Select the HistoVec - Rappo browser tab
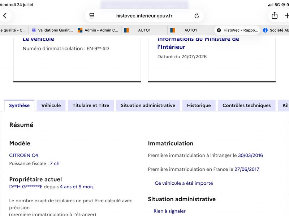The height and width of the screenshot is (216, 289). pyautogui.click(x=237, y=30)
